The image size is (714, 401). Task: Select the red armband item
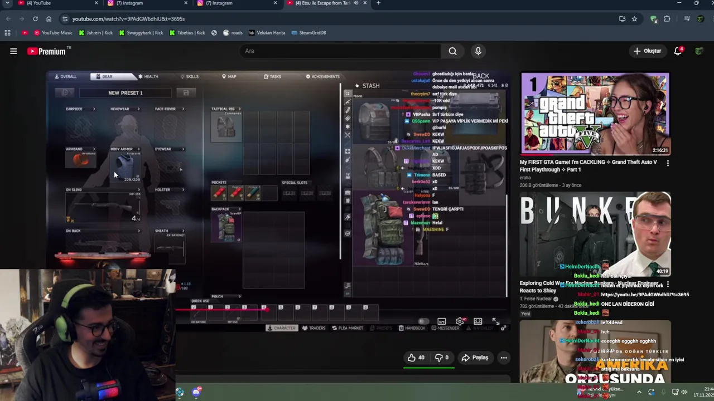(x=81, y=160)
